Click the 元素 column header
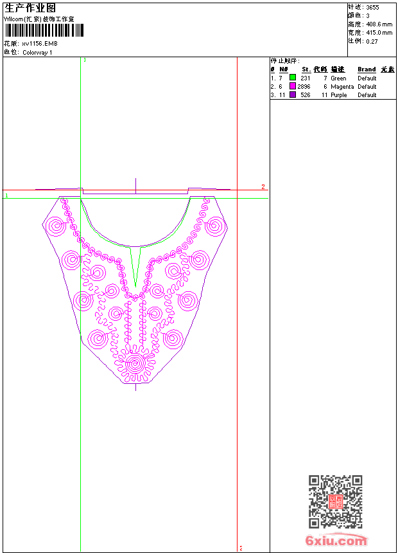398x553 pixels. [388, 69]
